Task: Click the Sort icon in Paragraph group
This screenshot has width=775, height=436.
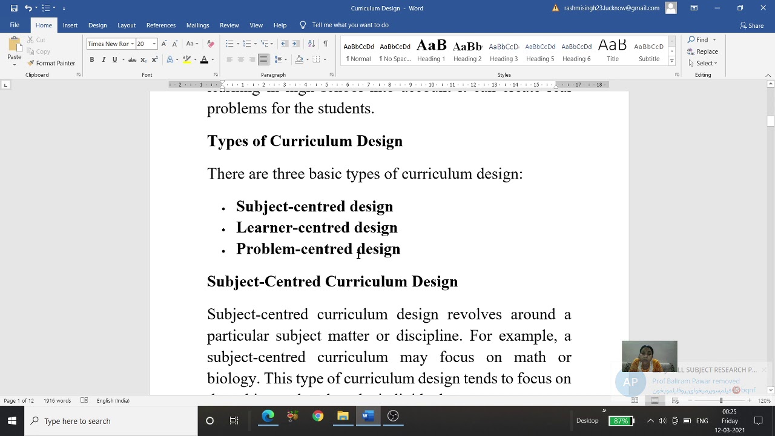Action: tap(311, 44)
